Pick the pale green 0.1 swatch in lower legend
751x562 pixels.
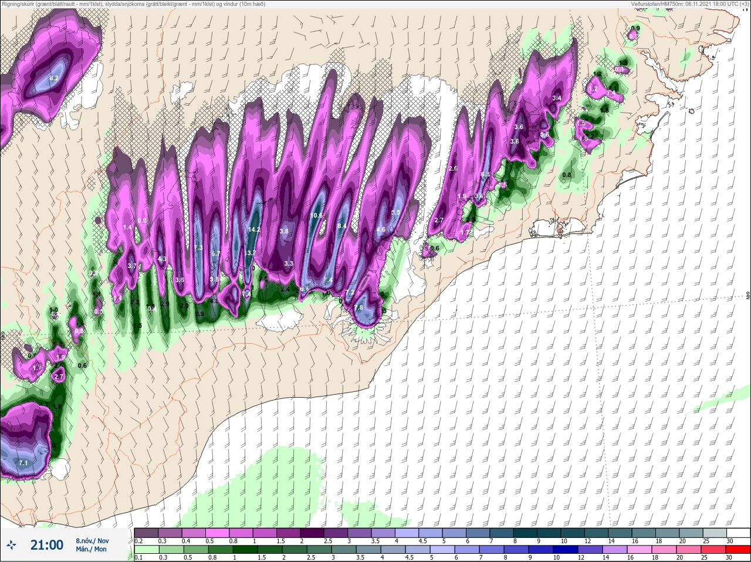pyautogui.click(x=146, y=549)
